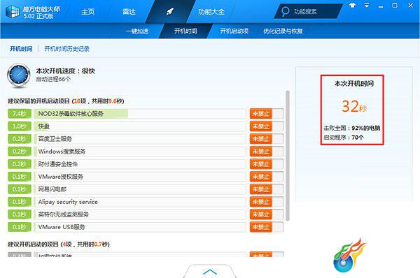Click the magnifier icon in search box

pos(286,11)
